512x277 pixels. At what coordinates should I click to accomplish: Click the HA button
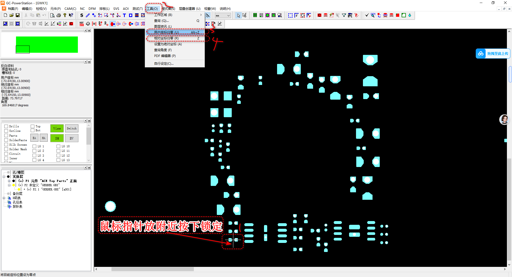[x=44, y=138]
